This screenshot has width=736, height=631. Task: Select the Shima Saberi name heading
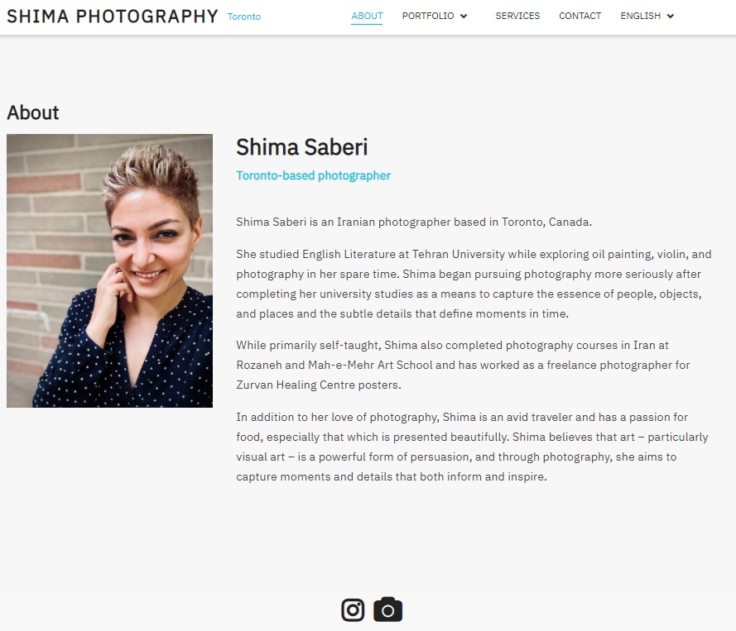(302, 147)
